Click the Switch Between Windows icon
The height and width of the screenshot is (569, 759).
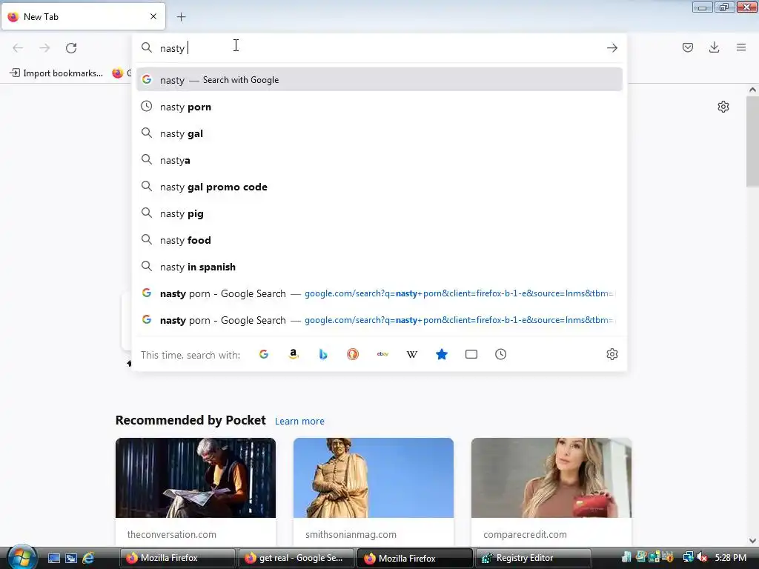(71, 558)
